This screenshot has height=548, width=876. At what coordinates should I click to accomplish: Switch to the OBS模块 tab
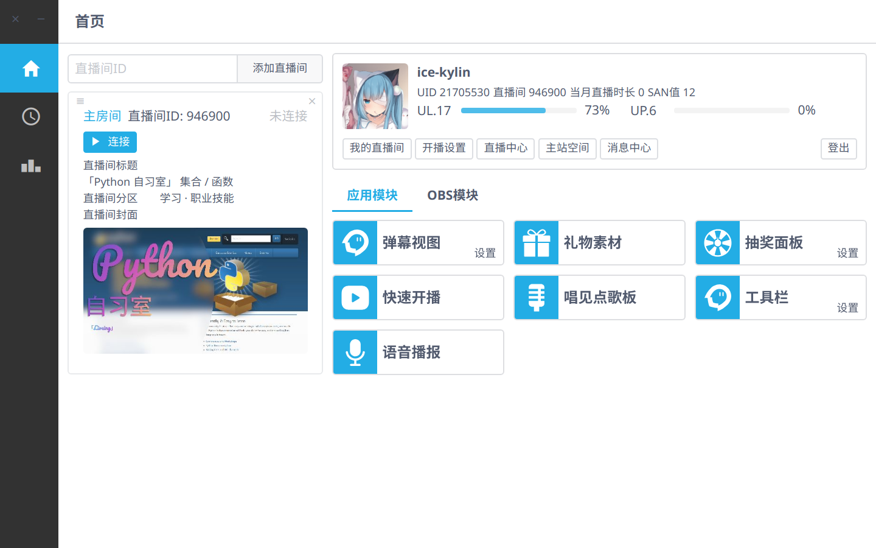coord(452,195)
